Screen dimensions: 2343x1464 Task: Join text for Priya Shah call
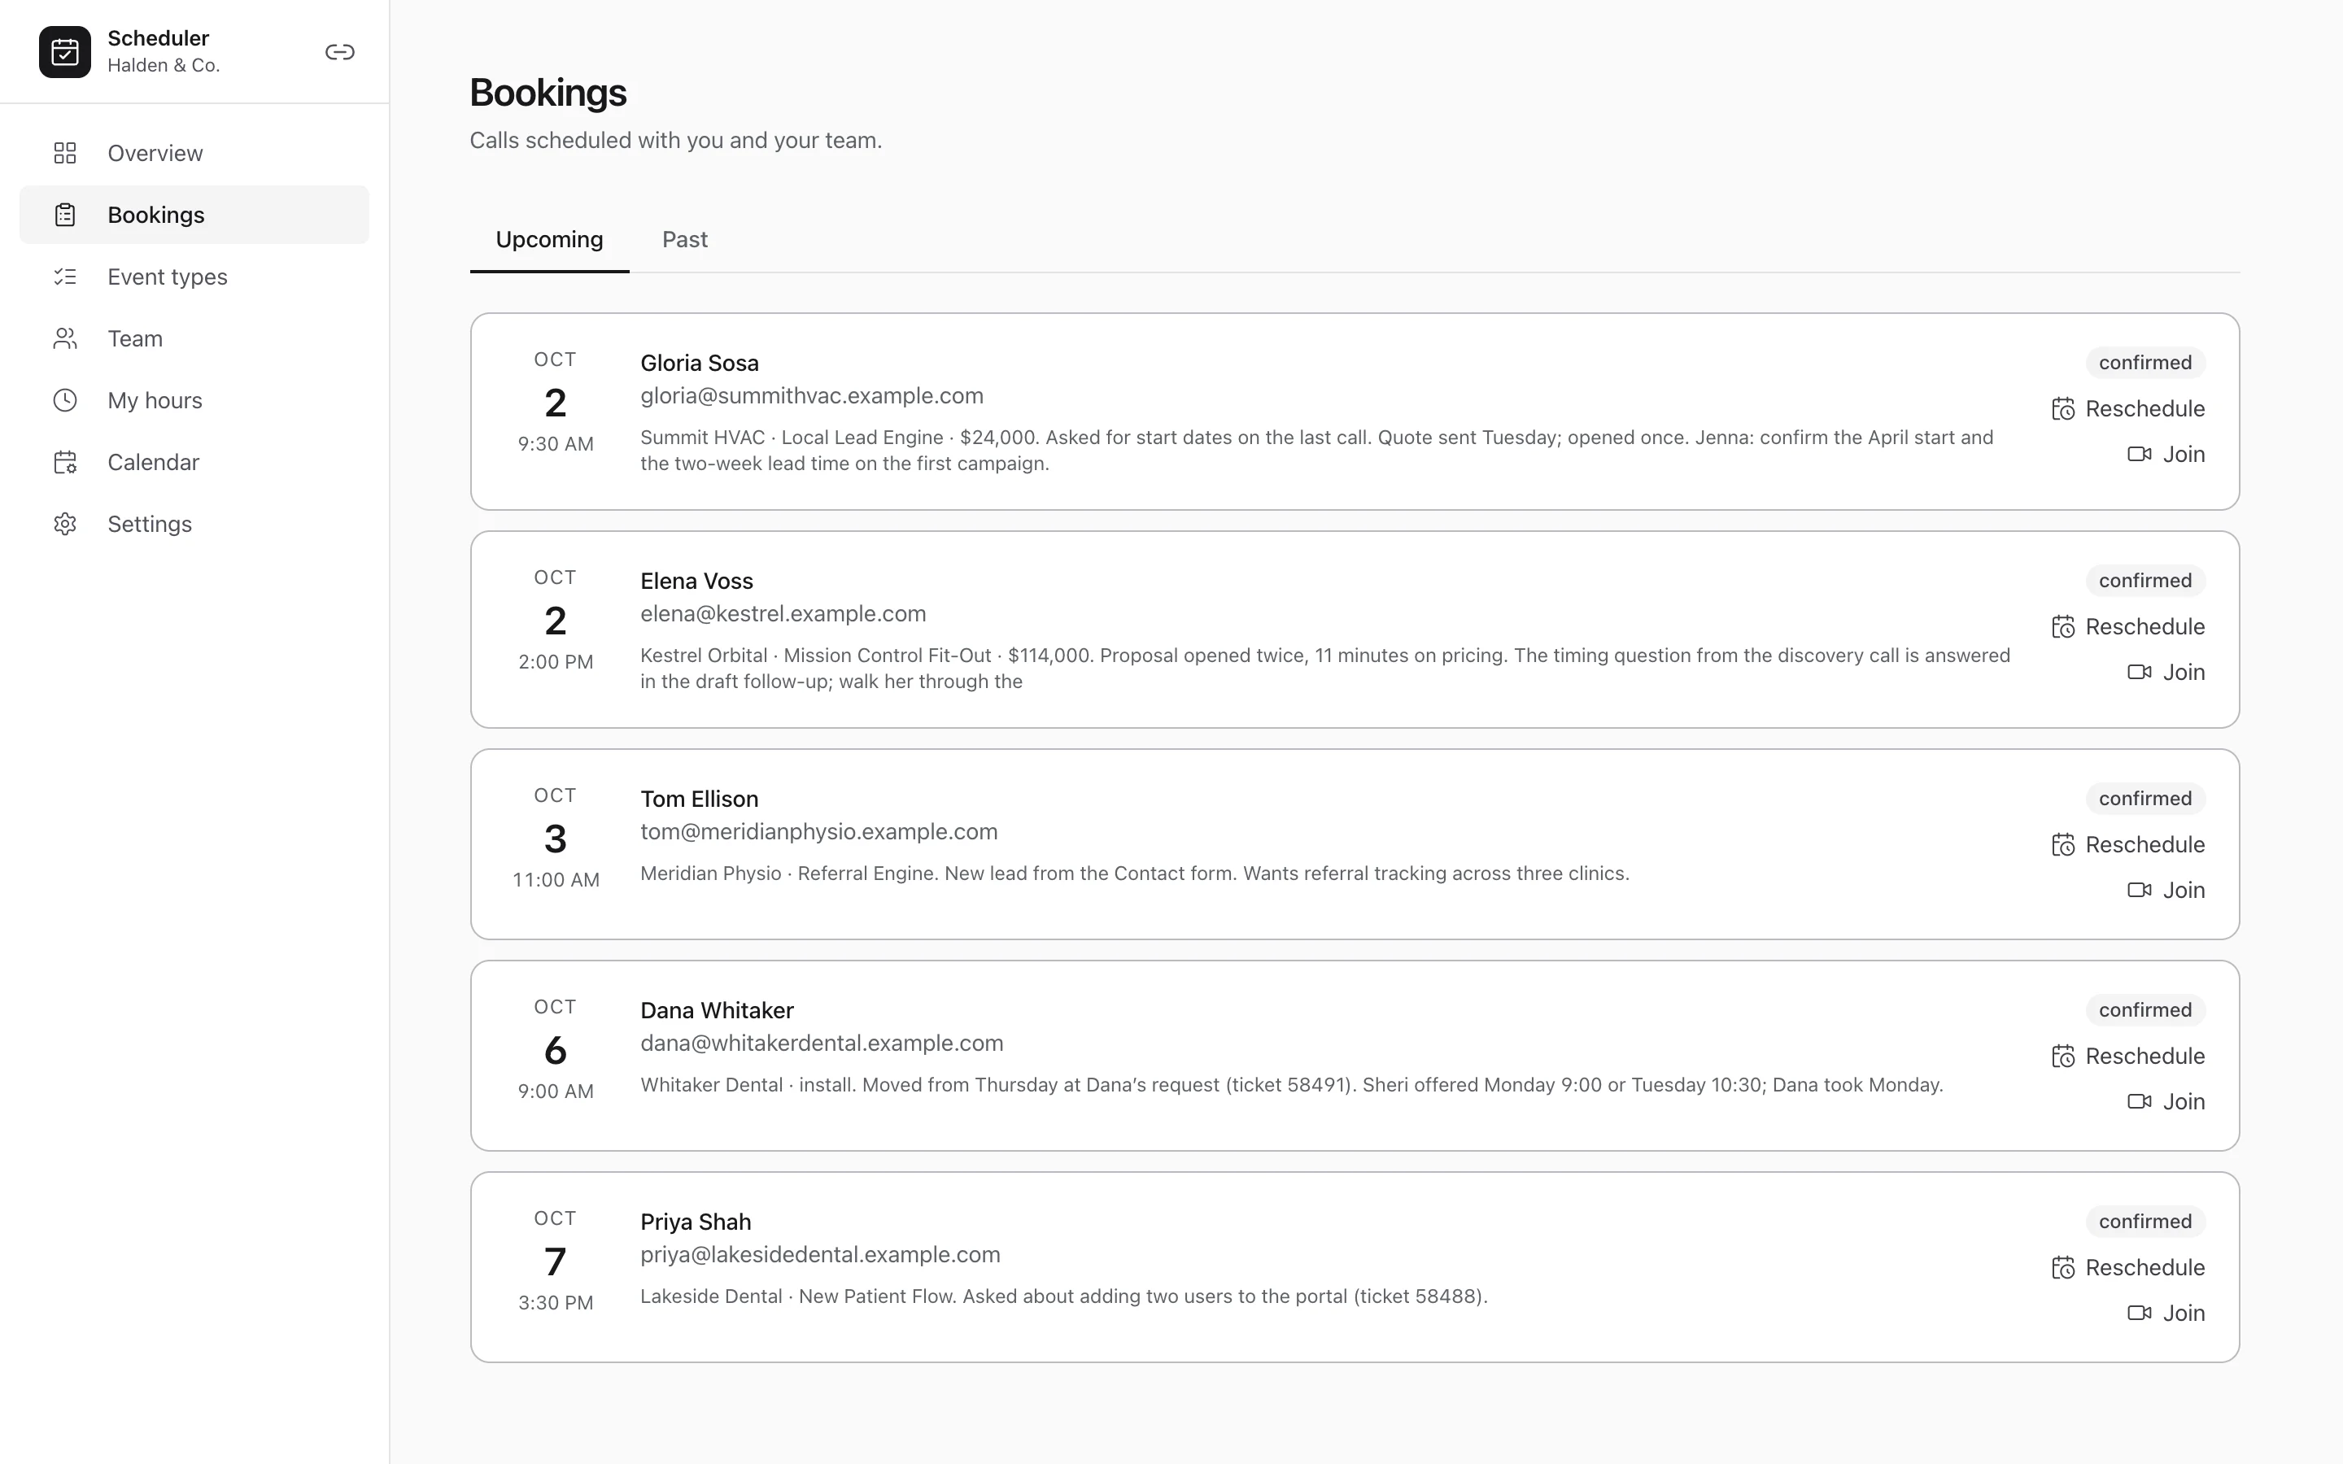click(2184, 1313)
